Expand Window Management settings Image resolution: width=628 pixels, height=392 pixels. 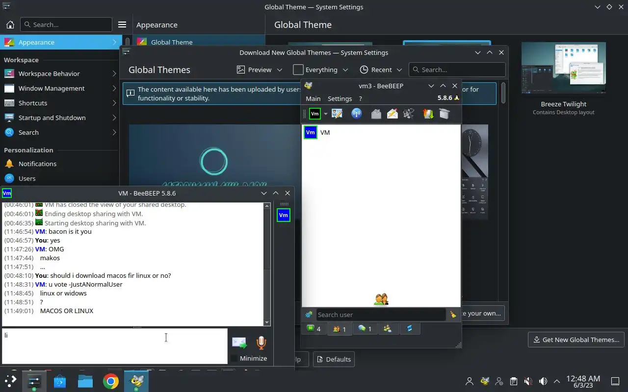(x=60, y=88)
